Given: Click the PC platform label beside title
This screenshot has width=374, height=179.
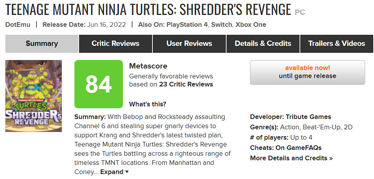Looking at the screenshot, I should [300, 12].
